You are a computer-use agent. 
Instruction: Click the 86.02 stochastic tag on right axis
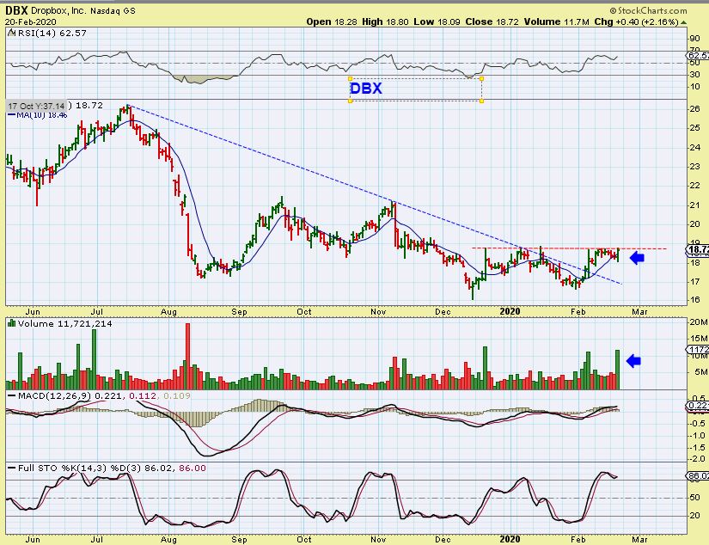pyautogui.click(x=697, y=476)
